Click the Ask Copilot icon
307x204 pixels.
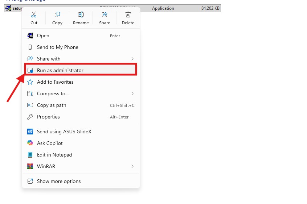[x=30, y=143]
